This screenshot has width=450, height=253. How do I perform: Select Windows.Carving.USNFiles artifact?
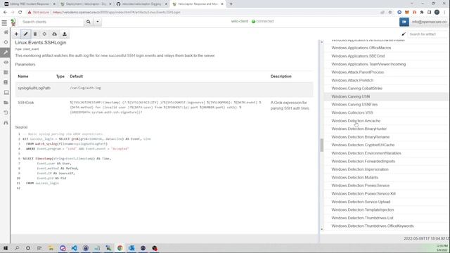point(354,105)
